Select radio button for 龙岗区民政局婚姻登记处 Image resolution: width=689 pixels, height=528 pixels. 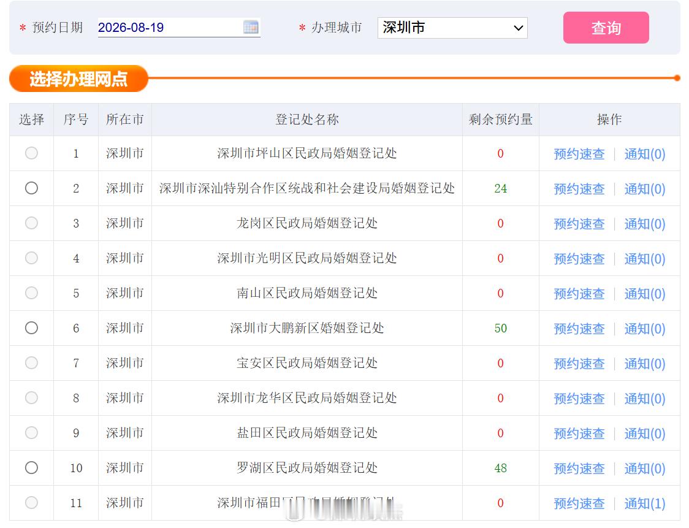pos(31,223)
